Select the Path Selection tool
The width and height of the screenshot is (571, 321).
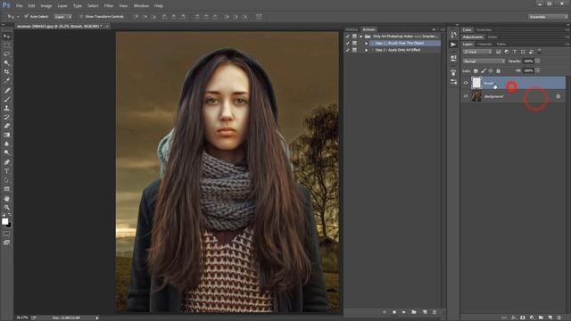pyautogui.click(x=6, y=180)
